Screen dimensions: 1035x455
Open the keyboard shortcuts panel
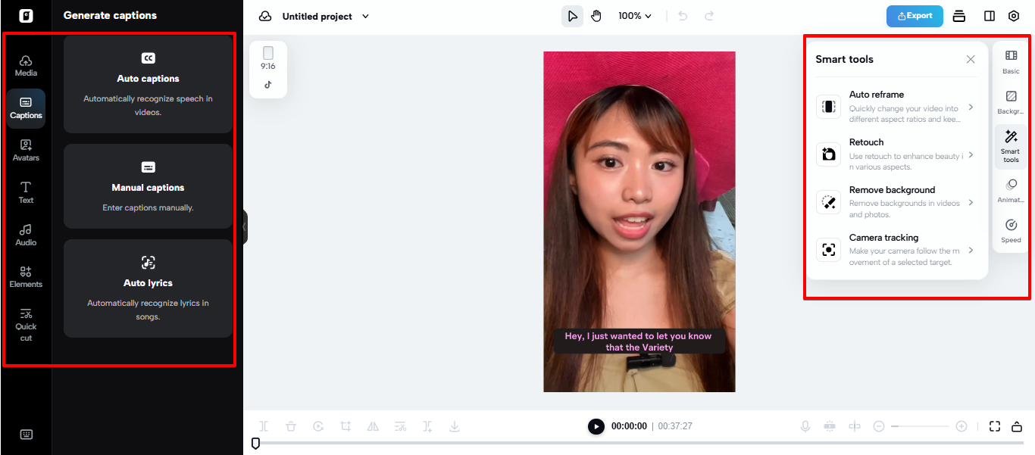[x=26, y=434]
